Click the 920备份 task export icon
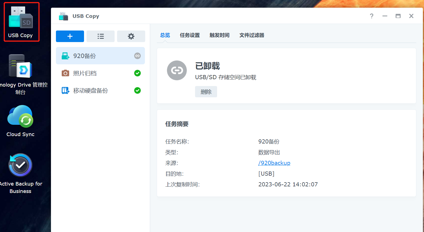Viewport: 424px width, 232px height. click(65, 56)
